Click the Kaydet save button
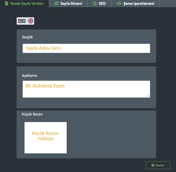Screen dimensions: 176x172 point(158,165)
